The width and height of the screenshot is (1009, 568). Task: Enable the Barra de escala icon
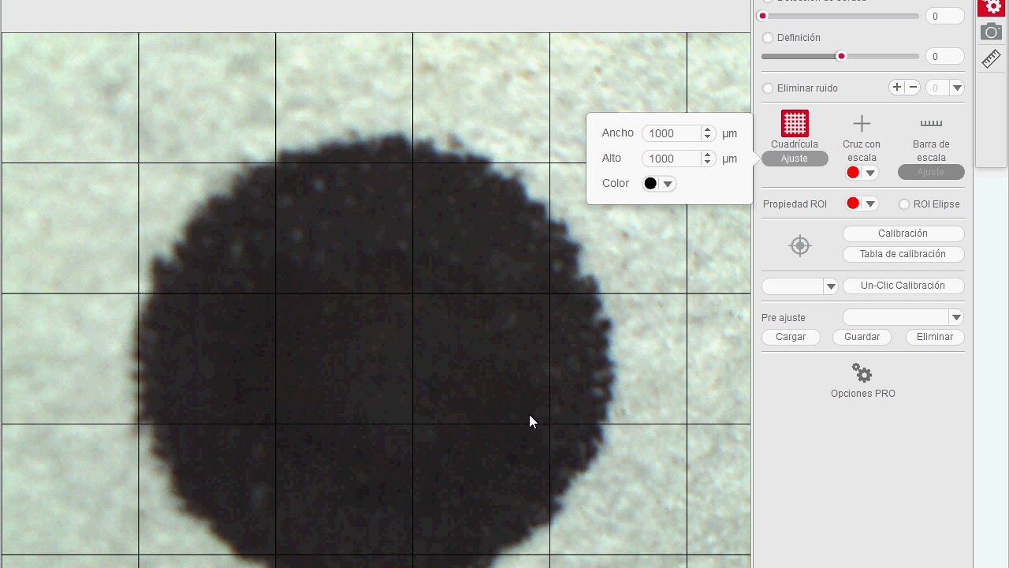click(x=931, y=123)
